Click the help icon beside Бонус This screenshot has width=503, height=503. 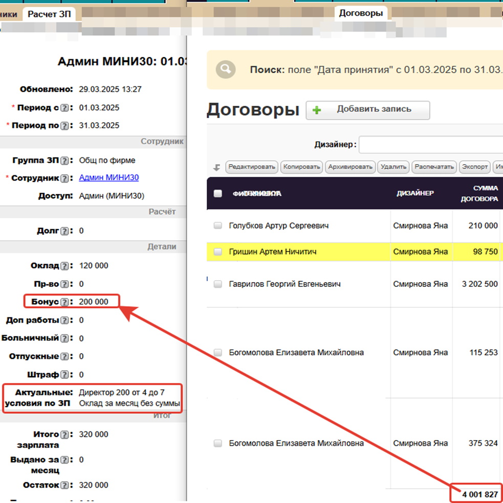coord(64,302)
